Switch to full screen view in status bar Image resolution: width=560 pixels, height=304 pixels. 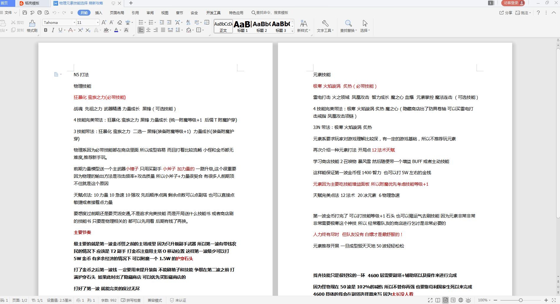click(430, 300)
